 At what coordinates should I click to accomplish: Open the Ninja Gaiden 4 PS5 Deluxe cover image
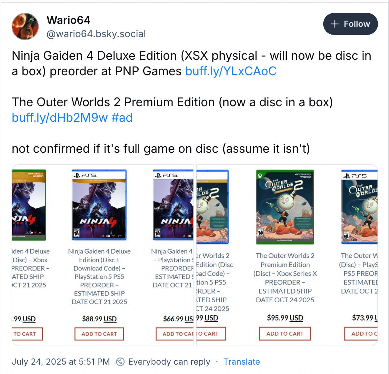pos(99,205)
